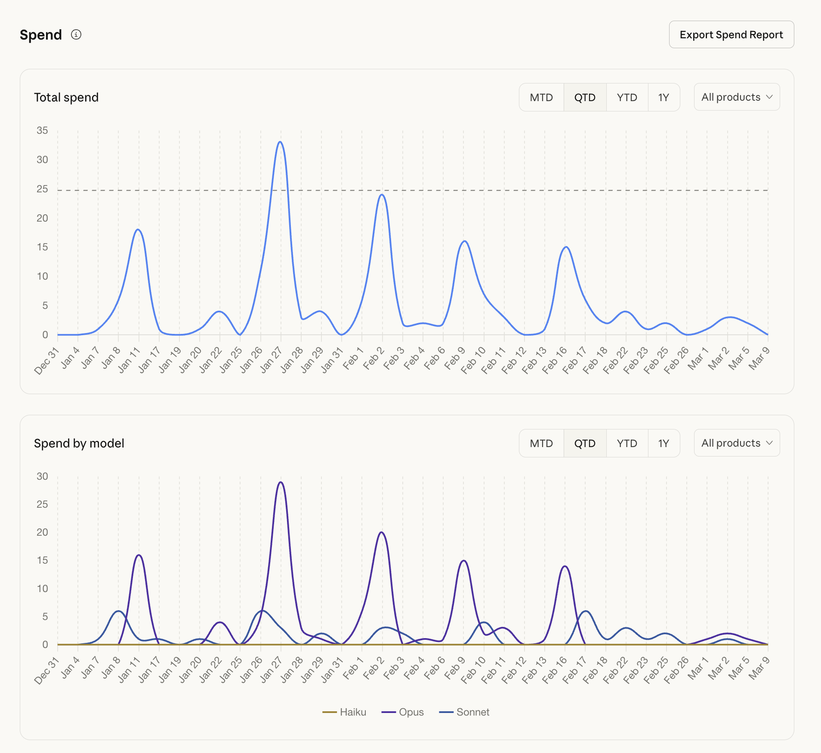Click the Spend by model card title

point(79,443)
